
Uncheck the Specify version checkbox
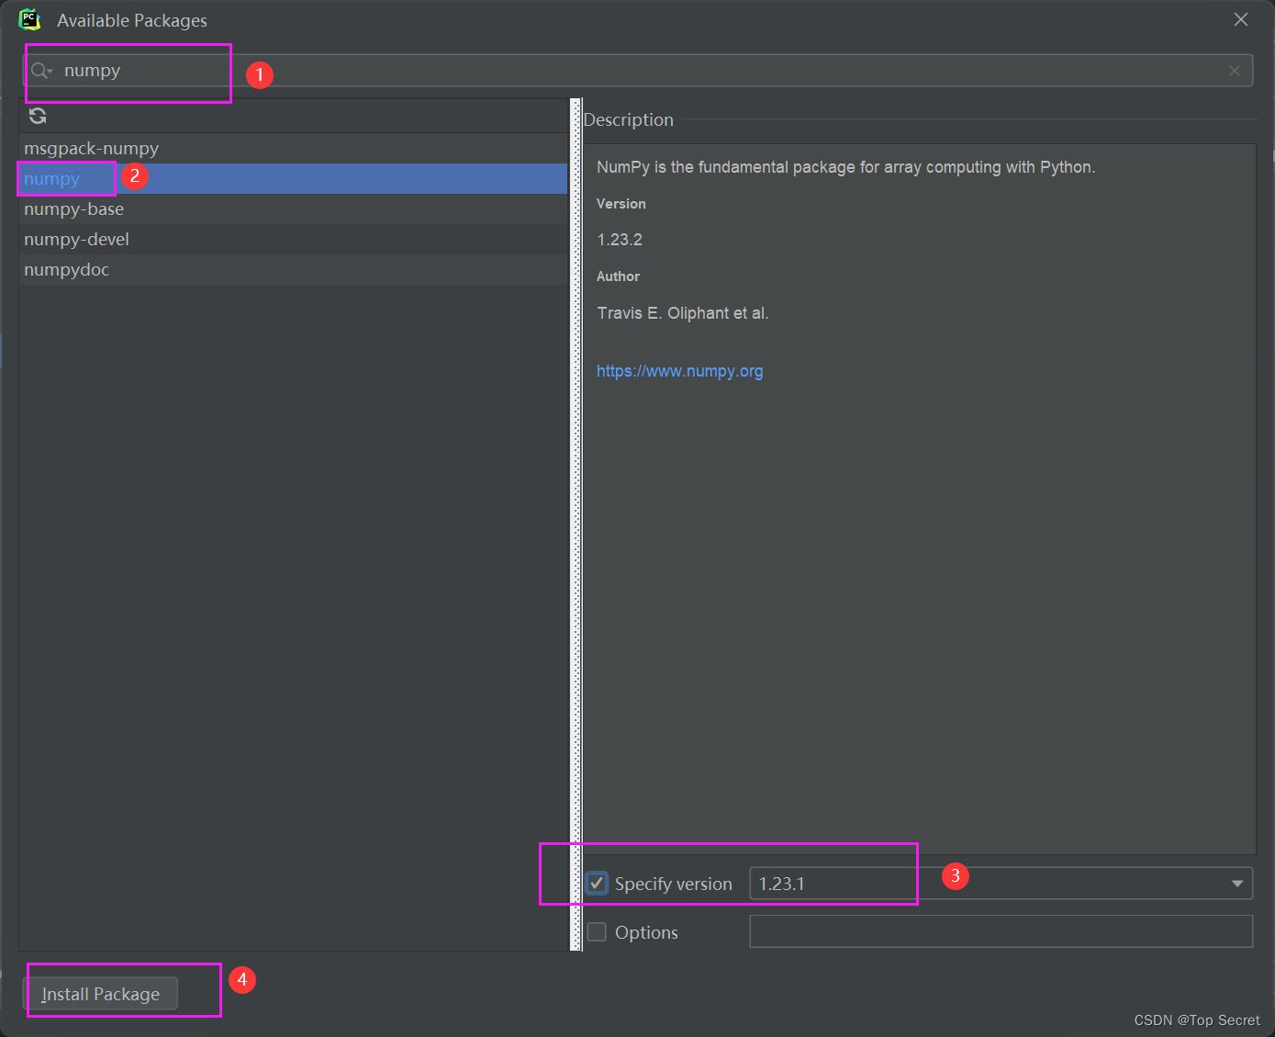[x=597, y=884]
